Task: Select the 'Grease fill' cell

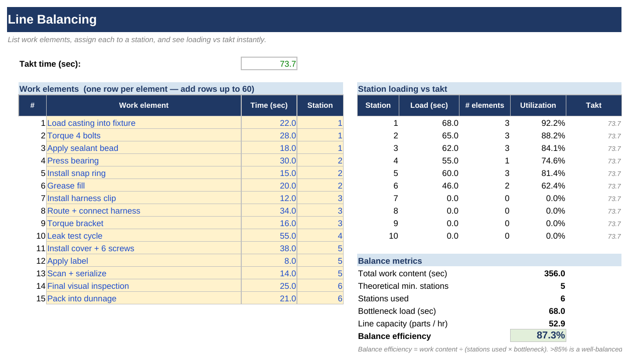Action: coord(143,186)
